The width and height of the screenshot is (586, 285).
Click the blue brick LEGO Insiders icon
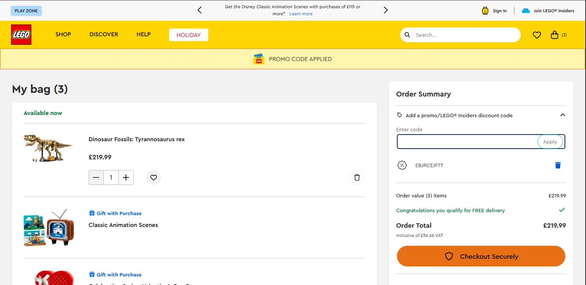[526, 11]
